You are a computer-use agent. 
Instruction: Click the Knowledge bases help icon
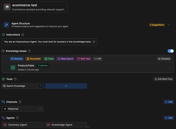coord(29,51)
